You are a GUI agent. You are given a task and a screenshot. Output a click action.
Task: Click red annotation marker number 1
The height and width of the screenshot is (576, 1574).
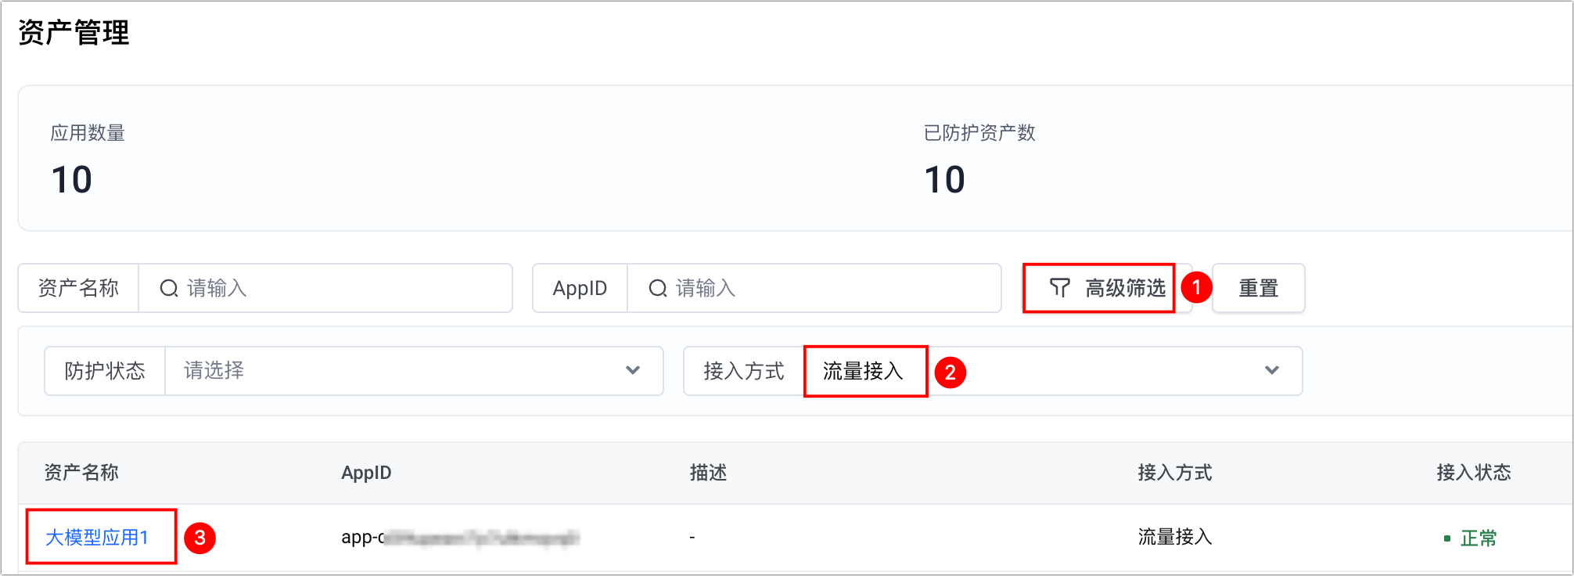click(1196, 288)
